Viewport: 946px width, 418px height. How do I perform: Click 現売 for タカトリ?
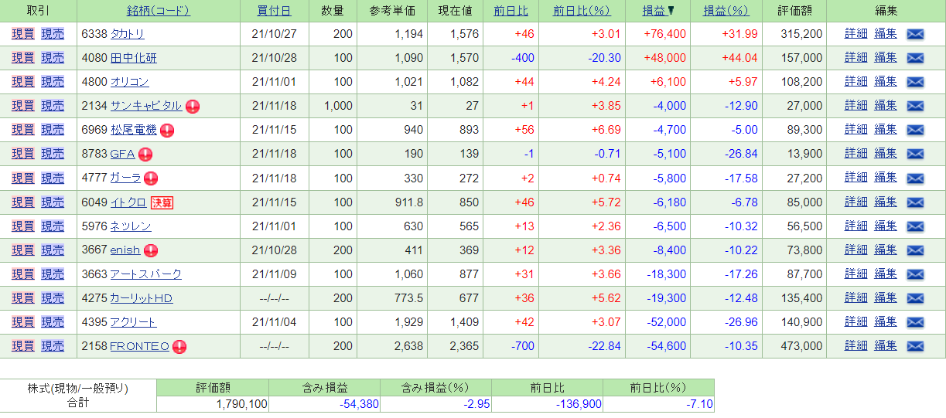53,34
